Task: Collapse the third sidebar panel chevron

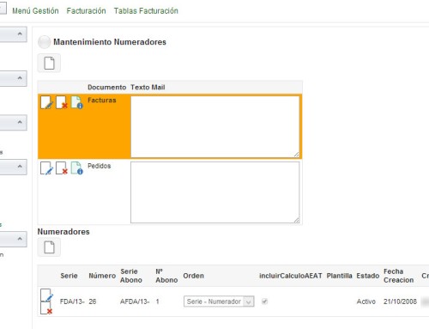Action: (20, 122)
